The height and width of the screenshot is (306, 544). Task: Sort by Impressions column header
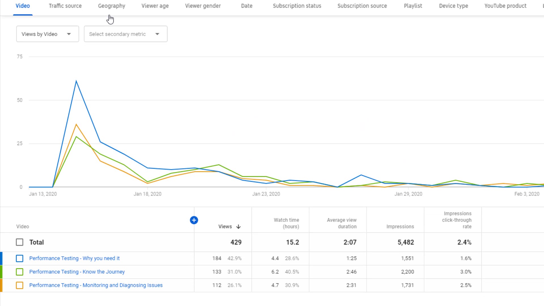pyautogui.click(x=400, y=227)
